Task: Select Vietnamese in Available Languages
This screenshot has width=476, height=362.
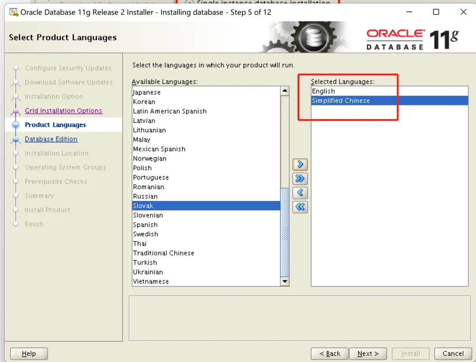Action: 206,281
